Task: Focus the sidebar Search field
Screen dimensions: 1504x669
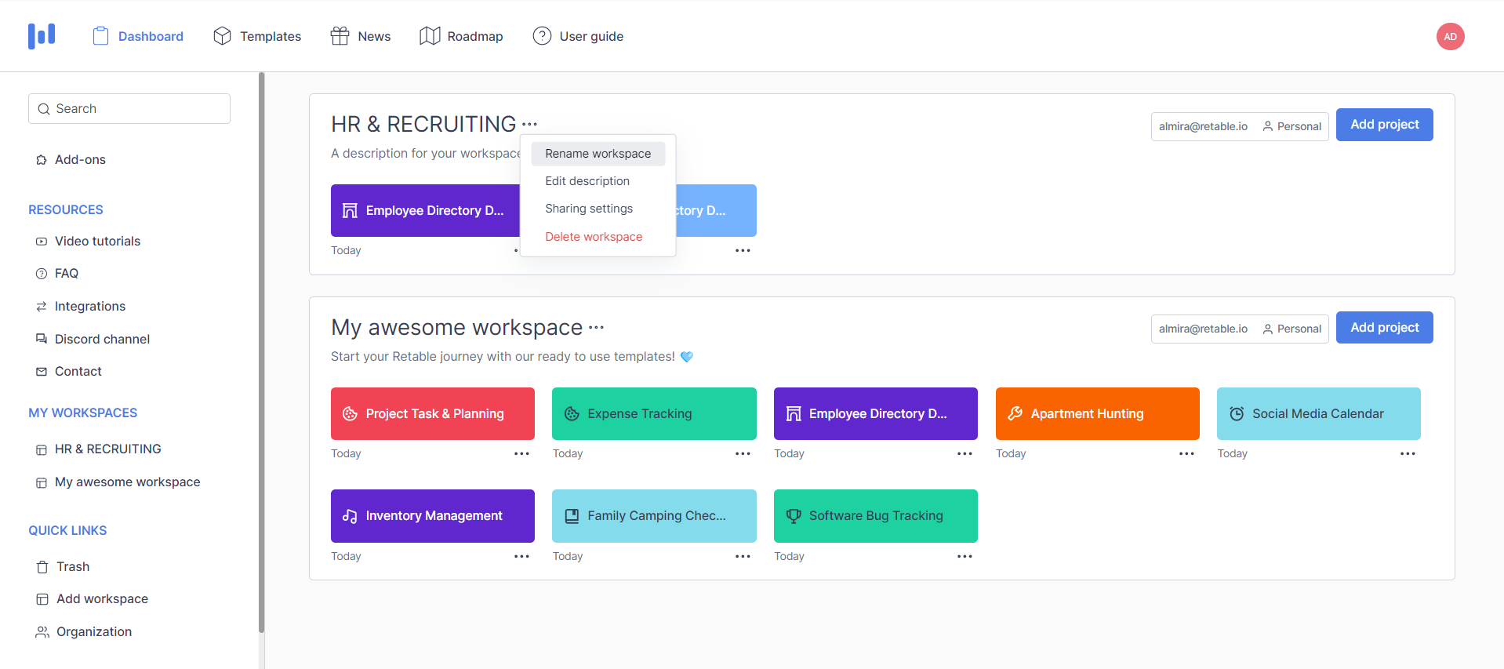Action: pos(129,109)
